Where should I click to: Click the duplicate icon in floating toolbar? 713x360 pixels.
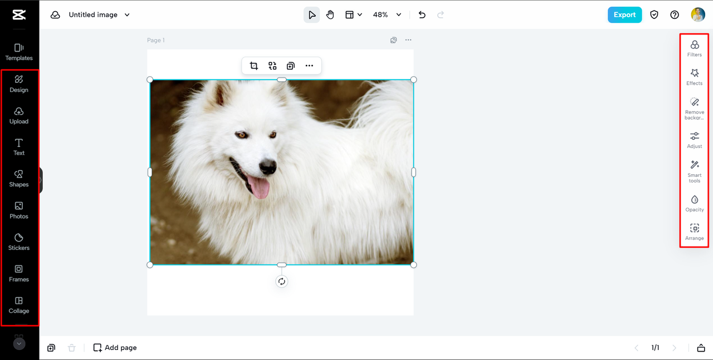pyautogui.click(x=290, y=66)
